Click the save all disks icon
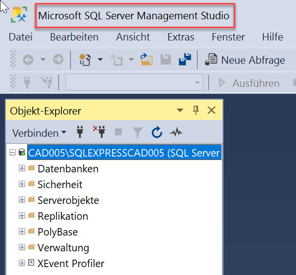The width and height of the screenshot is (296, 275). 185,60
